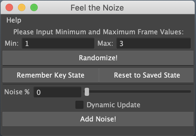Click the Feel the Noize title text
Screen dimensions: 196x136
point(97,7)
